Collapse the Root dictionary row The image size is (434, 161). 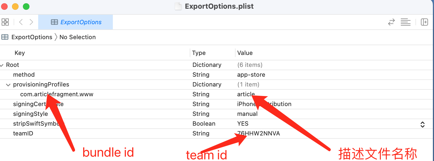(x=2, y=65)
